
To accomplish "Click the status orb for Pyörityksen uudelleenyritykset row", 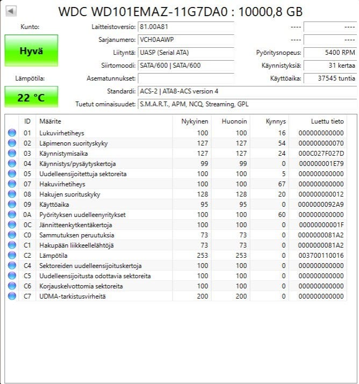I will pos(12,214).
